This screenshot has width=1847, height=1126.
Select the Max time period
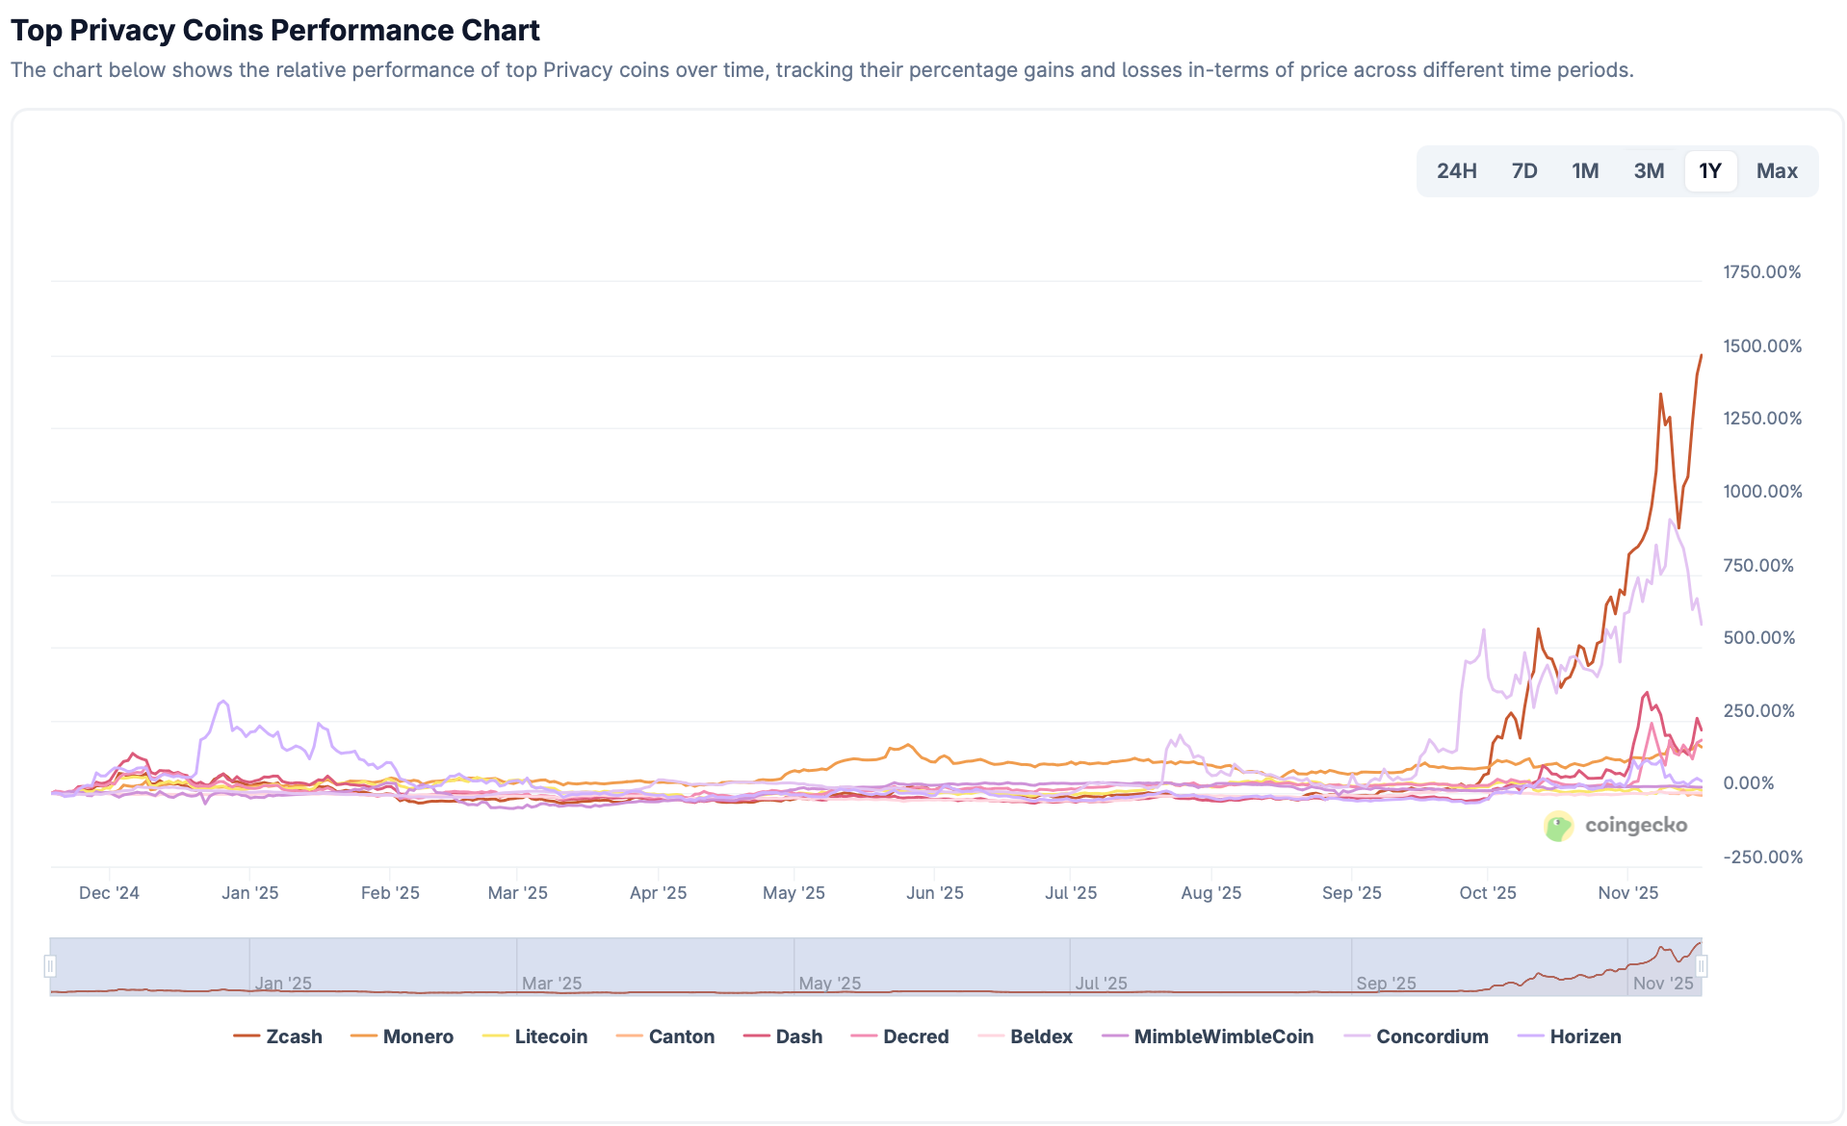click(1777, 170)
